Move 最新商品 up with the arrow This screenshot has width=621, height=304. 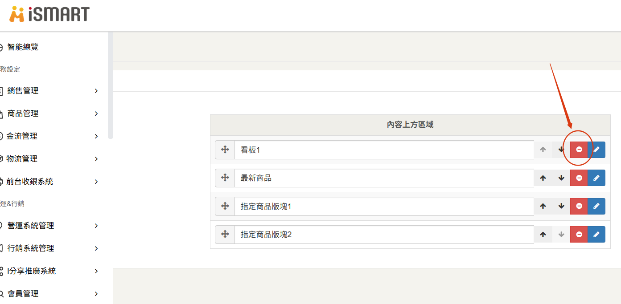(543, 178)
